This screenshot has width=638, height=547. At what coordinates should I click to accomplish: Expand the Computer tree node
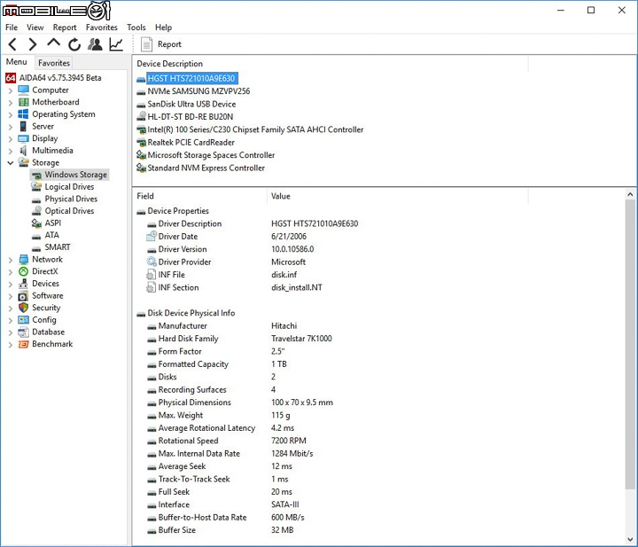[11, 90]
